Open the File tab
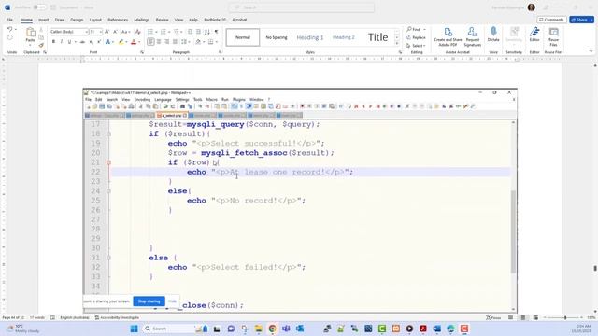Image resolution: width=598 pixels, height=336 pixels. point(9,20)
